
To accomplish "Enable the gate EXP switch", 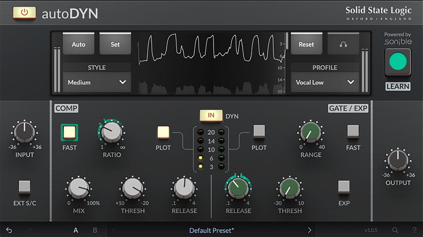I will [x=343, y=187].
